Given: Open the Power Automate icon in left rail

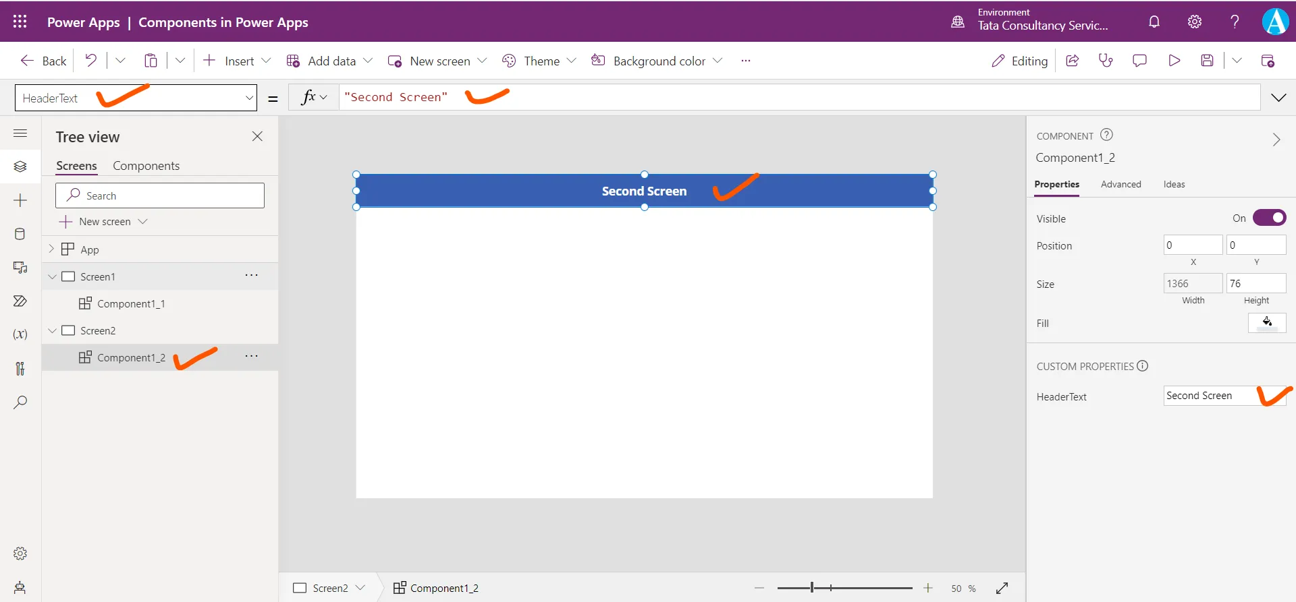Looking at the screenshot, I should (20, 301).
